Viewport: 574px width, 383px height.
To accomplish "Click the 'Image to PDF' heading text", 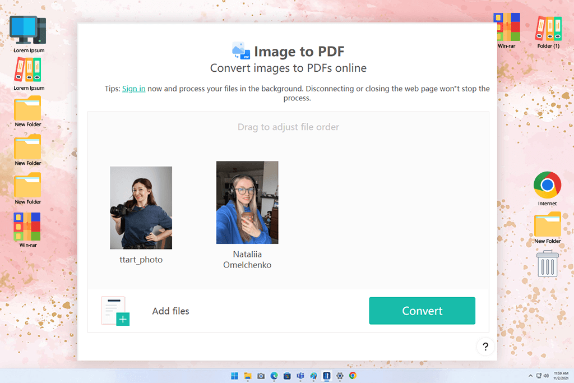I will tap(299, 51).
